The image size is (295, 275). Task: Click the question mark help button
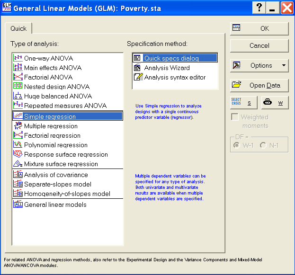tap(259, 8)
